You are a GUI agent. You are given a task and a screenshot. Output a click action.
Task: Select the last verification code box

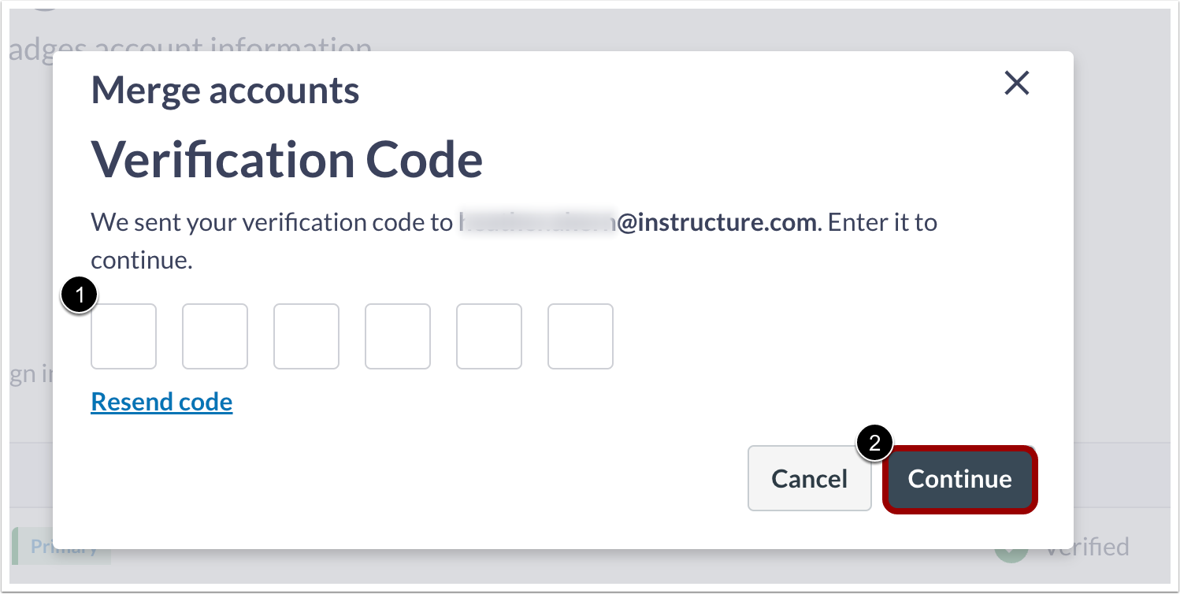[581, 336]
